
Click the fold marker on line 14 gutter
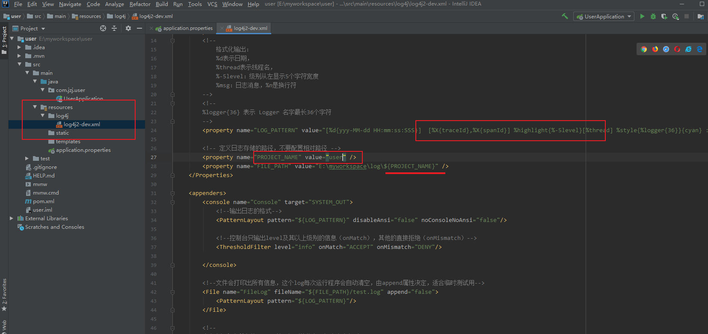coord(172,41)
